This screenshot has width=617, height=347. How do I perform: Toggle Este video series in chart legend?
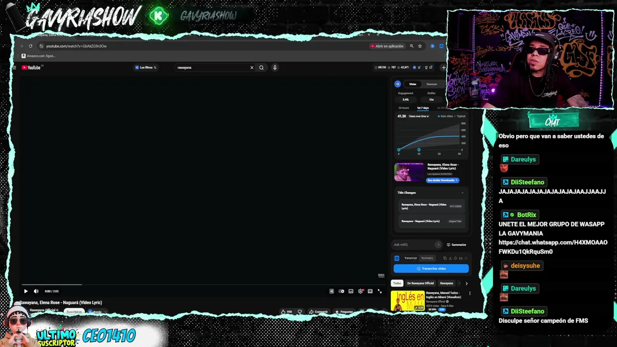pos(445,116)
